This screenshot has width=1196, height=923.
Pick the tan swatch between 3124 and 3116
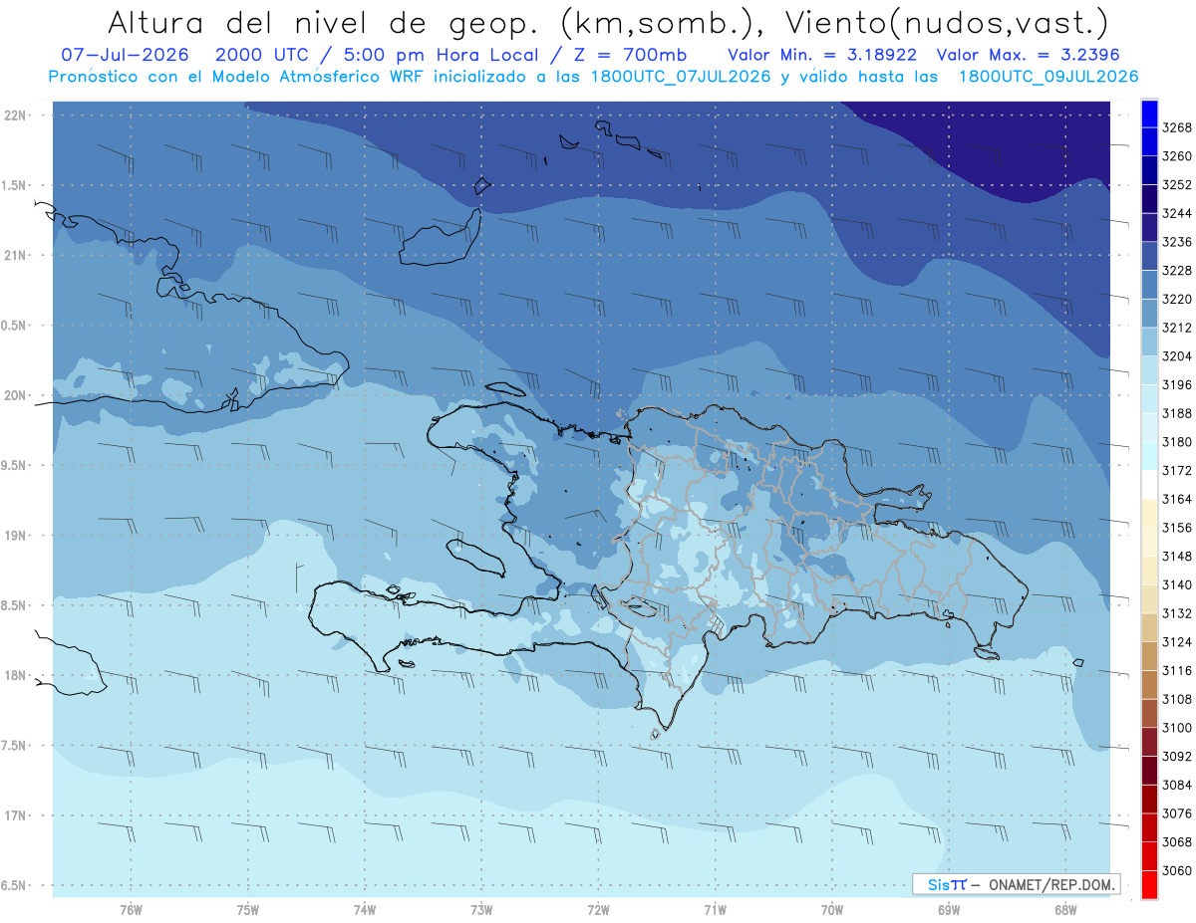(1148, 656)
